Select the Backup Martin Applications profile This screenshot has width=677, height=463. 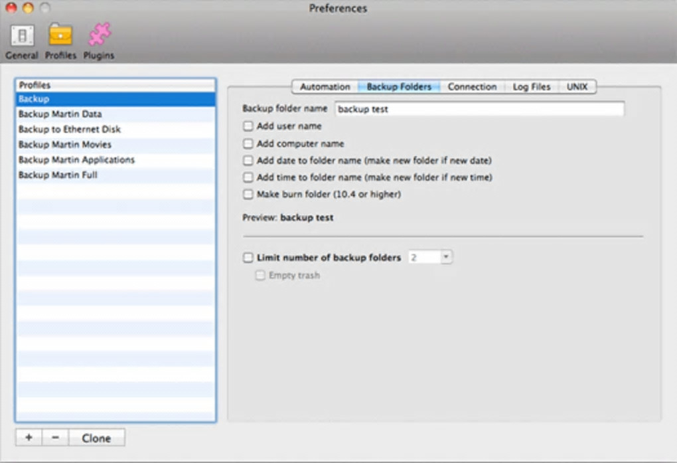click(x=115, y=160)
